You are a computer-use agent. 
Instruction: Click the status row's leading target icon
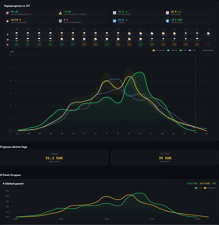(8, 45)
